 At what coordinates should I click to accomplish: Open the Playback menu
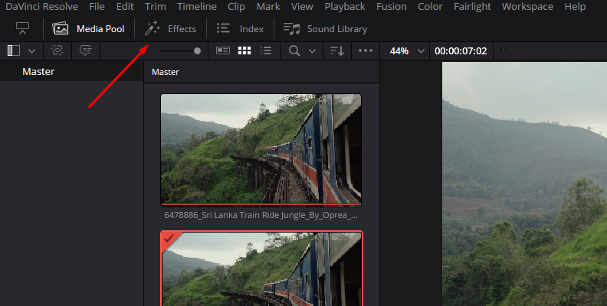pyautogui.click(x=345, y=7)
